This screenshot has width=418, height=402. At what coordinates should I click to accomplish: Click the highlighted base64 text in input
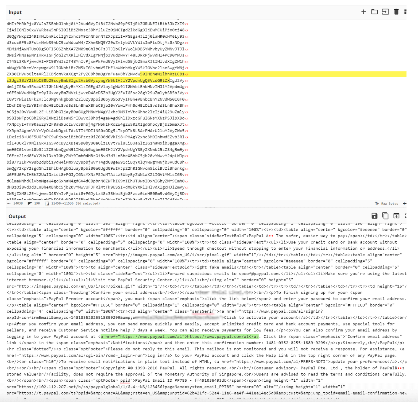[x=88, y=80]
